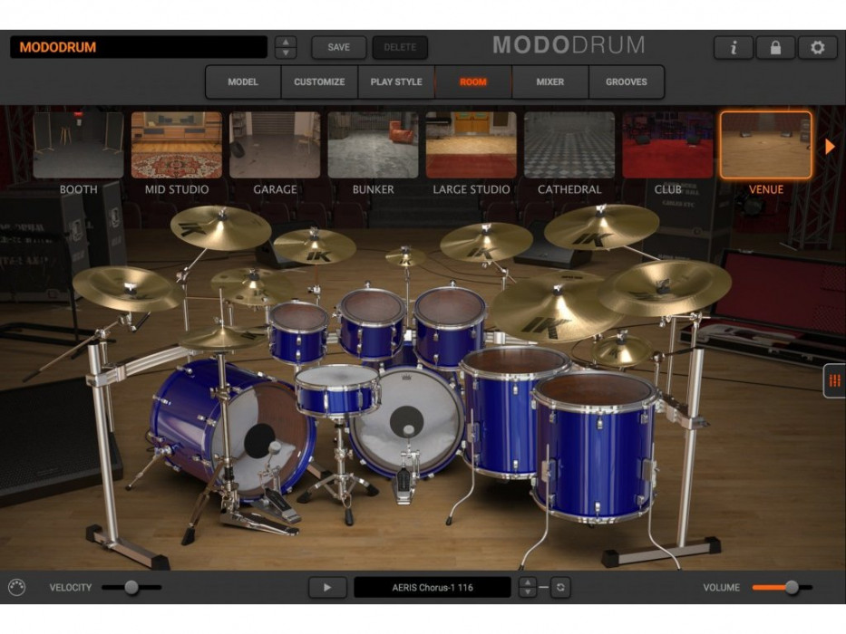Viewport: 846px width, 634px height.
Task: Switch to the MIXER tab
Action: (550, 82)
